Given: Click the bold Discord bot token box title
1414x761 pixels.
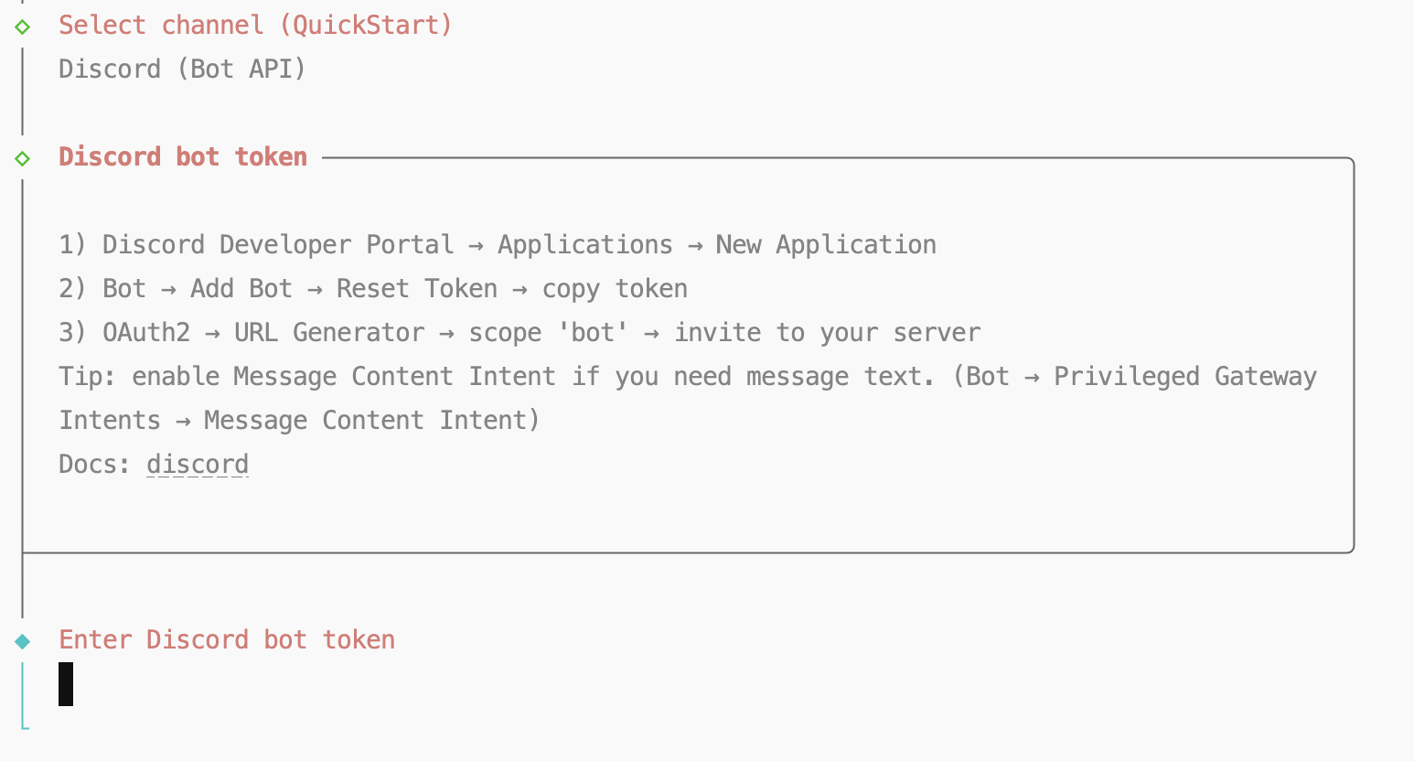Looking at the screenshot, I should (x=183, y=157).
